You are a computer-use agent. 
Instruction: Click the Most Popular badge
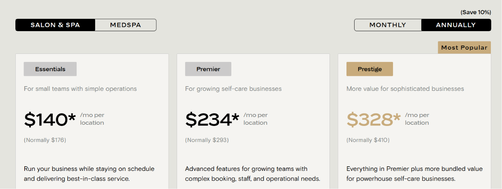[464, 48]
